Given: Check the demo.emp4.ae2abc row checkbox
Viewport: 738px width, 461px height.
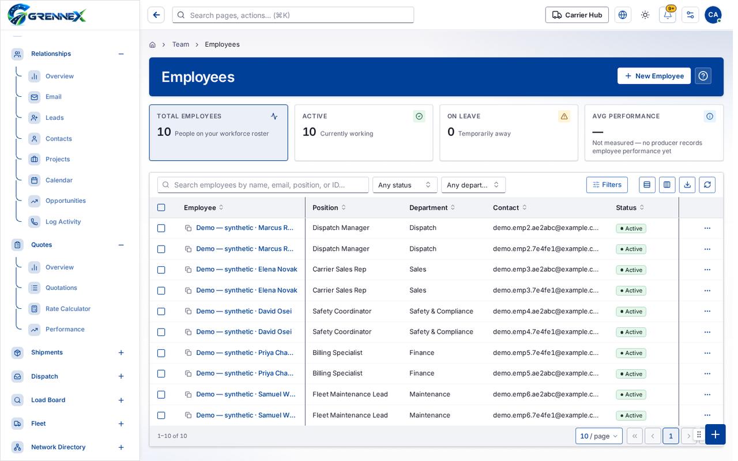Looking at the screenshot, I should (x=161, y=311).
